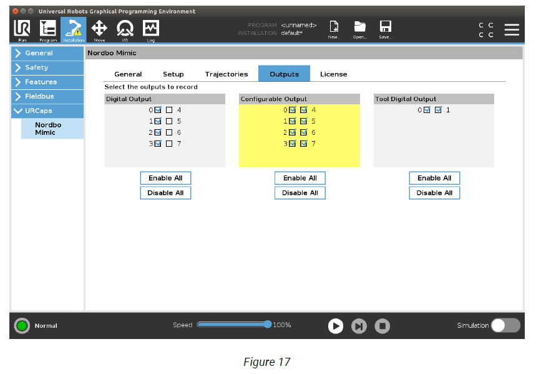
Task: Click the program name "<unnamed>"
Action: (x=299, y=25)
